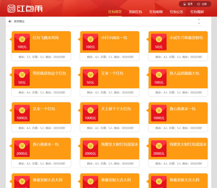Click the user icon beside 登录
Viewport: 217px width, 188px height.
click(x=185, y=4)
